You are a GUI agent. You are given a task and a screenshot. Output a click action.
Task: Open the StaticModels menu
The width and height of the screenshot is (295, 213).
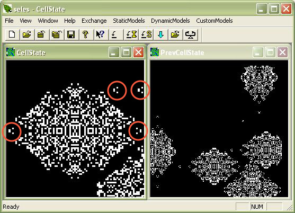tap(129, 21)
